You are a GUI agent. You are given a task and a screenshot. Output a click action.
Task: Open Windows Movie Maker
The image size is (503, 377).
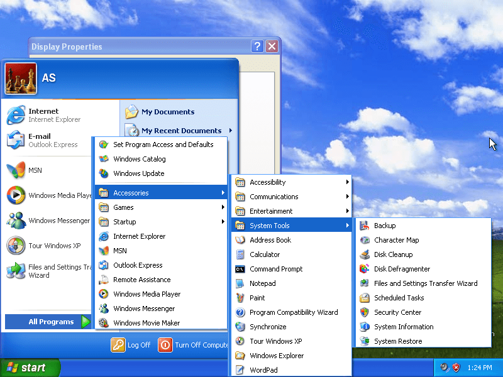(x=161, y=322)
